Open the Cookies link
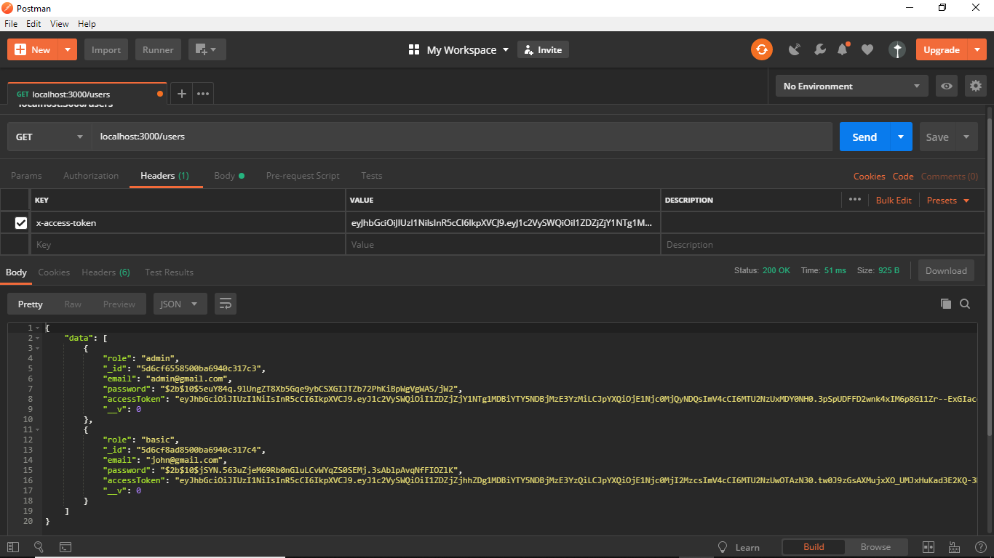994x558 pixels. tap(869, 176)
